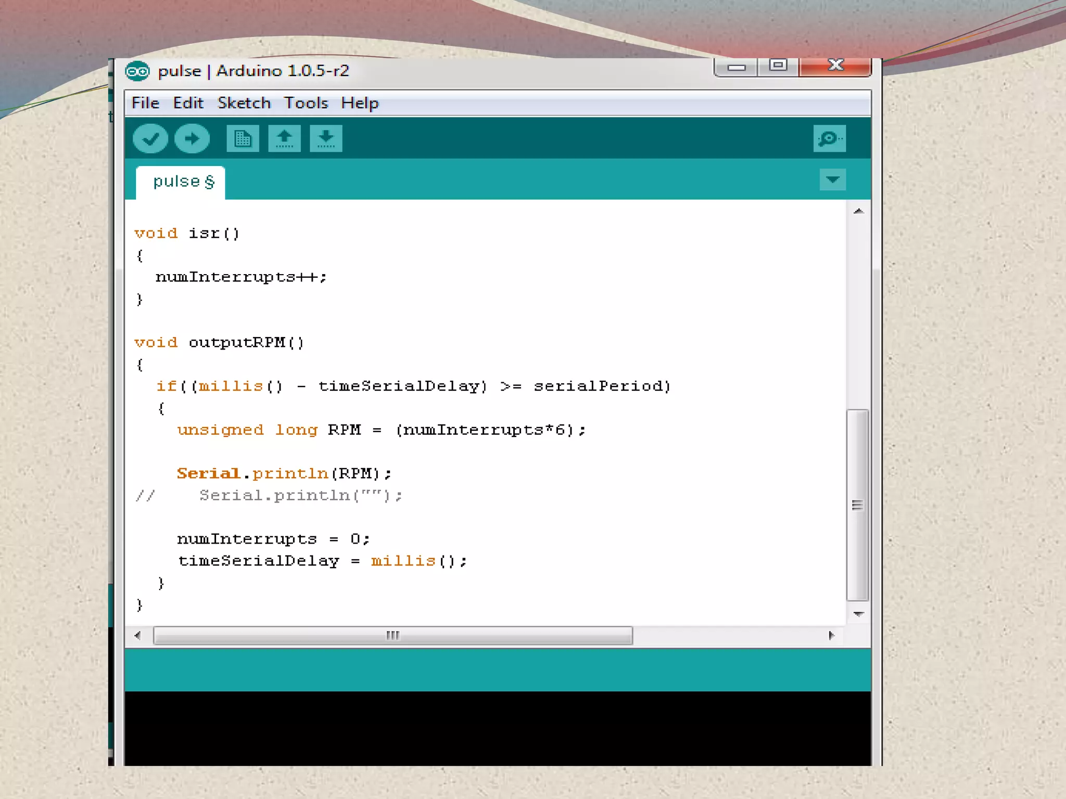
Task: Open the Serial Monitor magnifier icon
Action: (829, 139)
